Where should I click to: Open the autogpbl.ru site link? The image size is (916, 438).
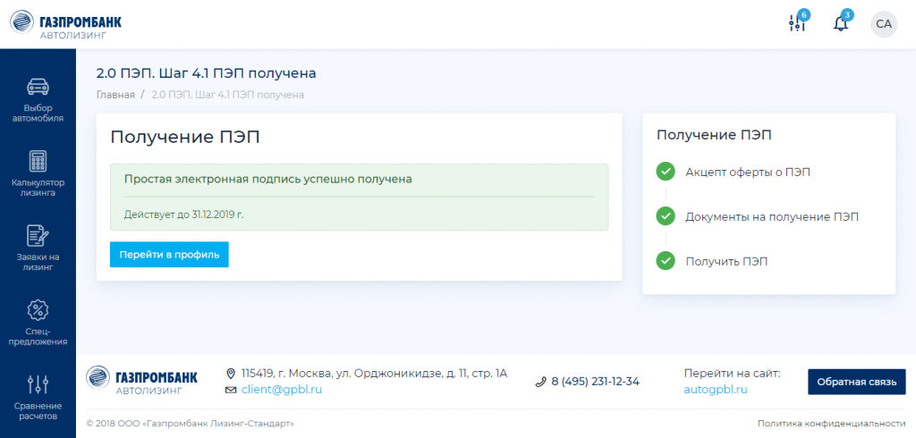click(x=716, y=390)
